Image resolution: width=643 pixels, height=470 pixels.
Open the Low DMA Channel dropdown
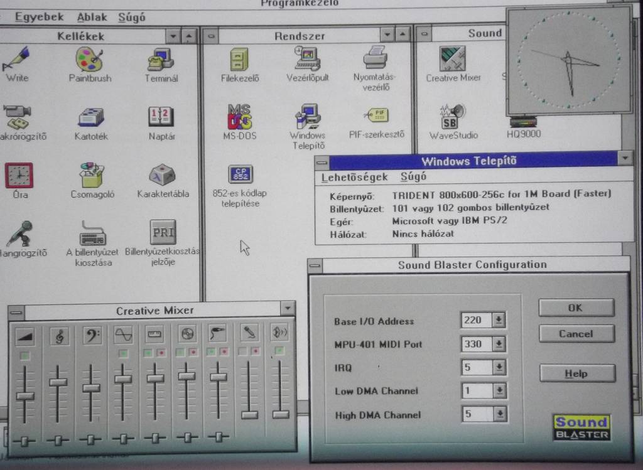(x=499, y=390)
